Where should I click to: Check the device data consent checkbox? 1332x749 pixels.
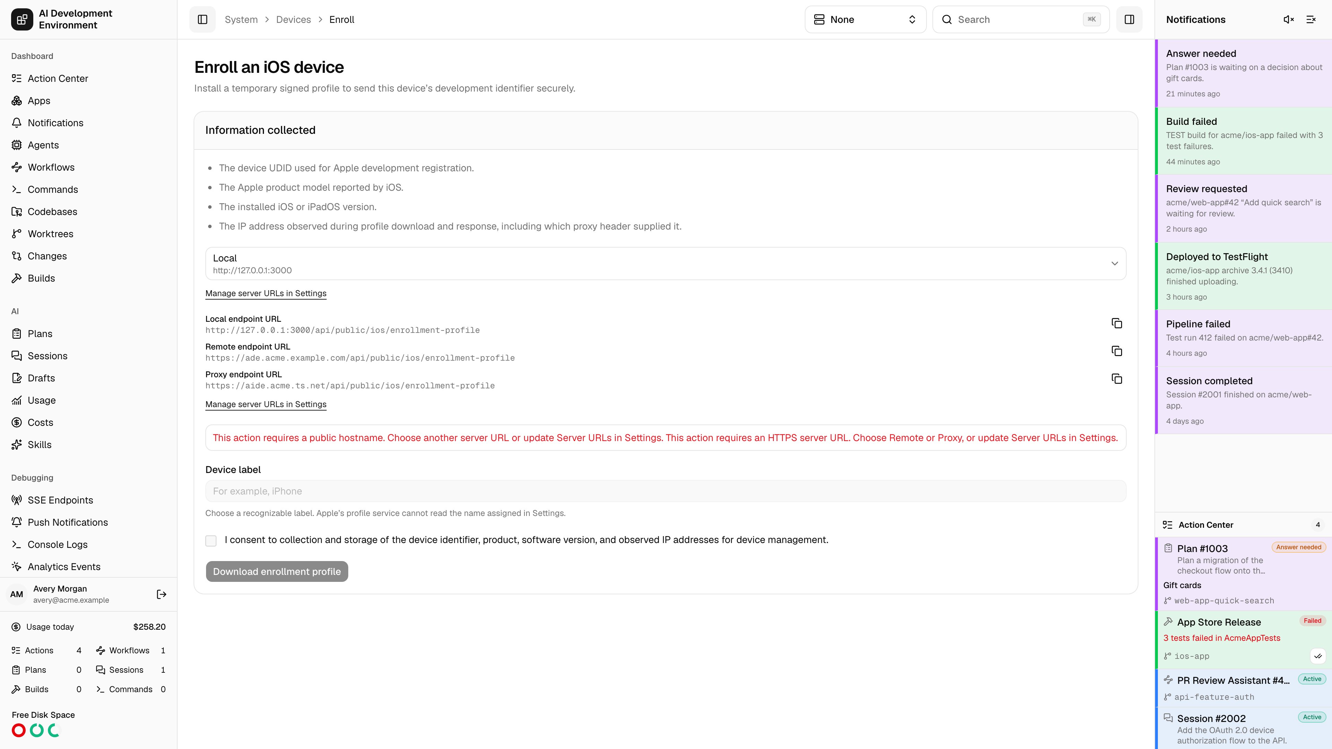[x=211, y=541]
